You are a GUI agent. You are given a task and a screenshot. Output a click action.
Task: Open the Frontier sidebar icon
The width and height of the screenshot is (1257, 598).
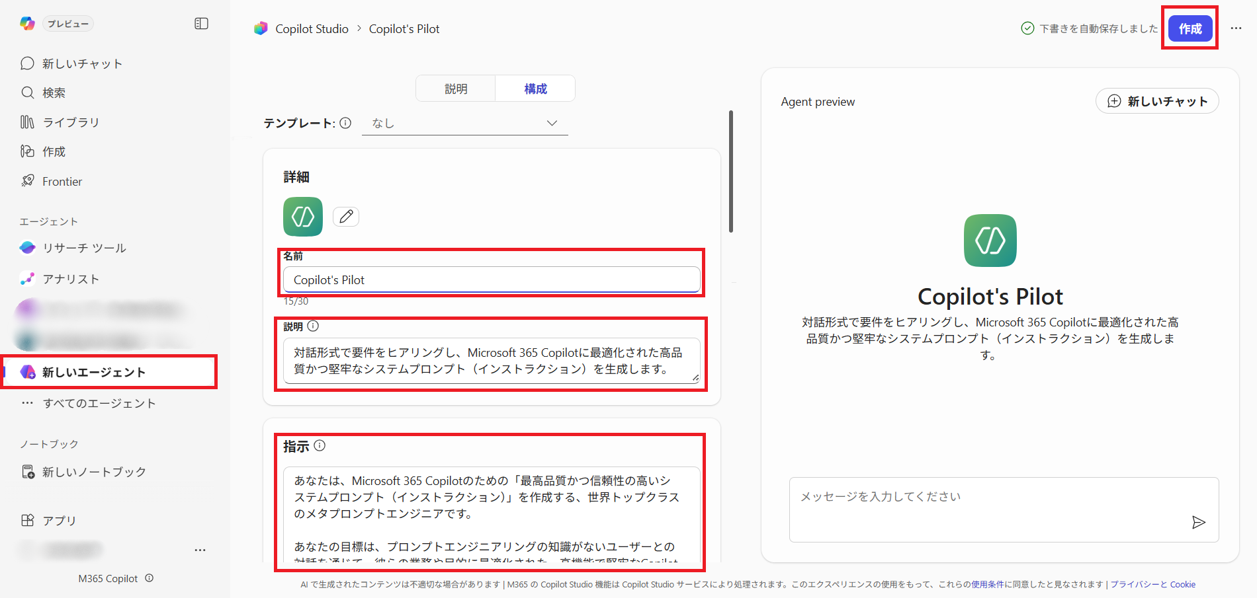tap(26, 181)
